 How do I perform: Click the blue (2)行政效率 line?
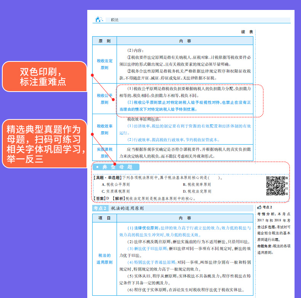coord(173,140)
